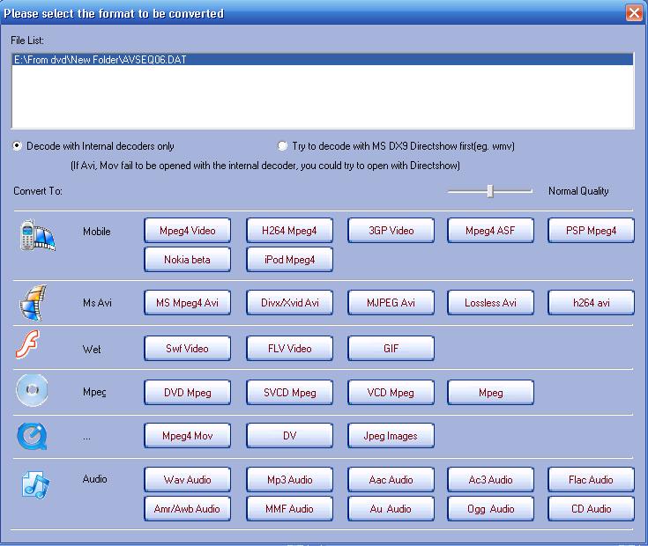Choose H264 Mpeg4 format
Viewport: 648px width, 546px height.
[289, 230]
